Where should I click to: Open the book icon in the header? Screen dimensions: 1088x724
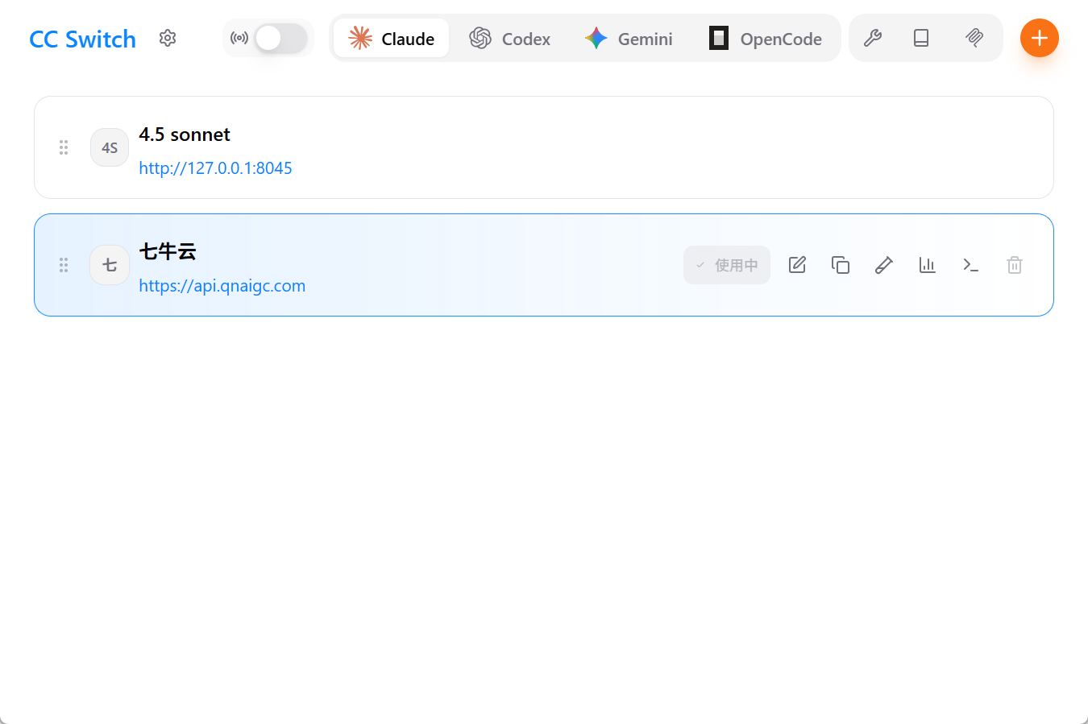921,38
